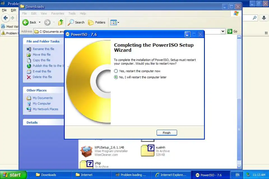Click 'Move this file' task link
This screenshot has height=179, width=269.
(x=42, y=55)
